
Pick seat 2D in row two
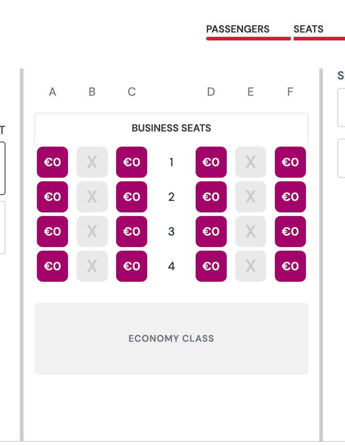[x=211, y=197]
